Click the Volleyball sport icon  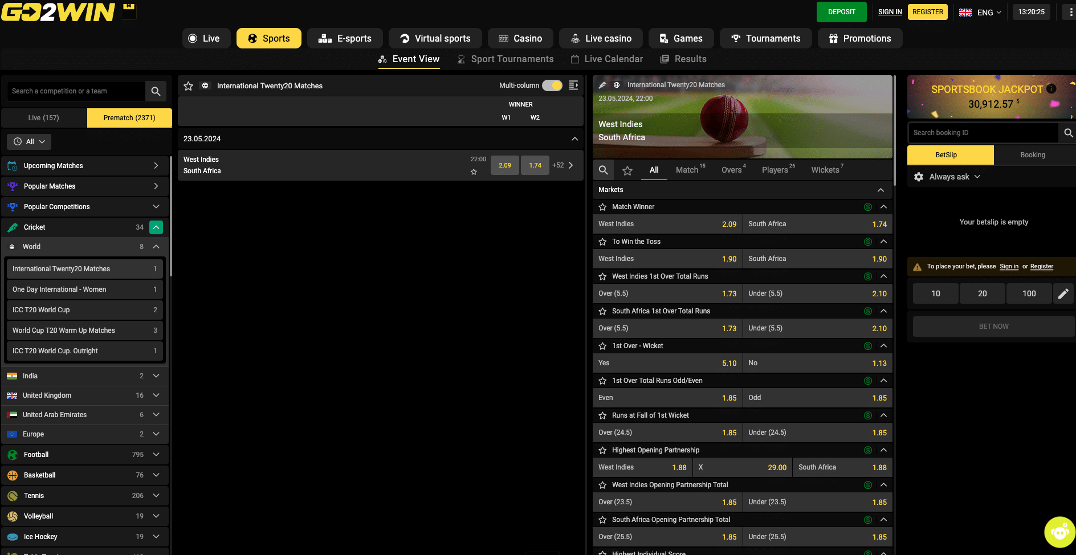point(13,516)
